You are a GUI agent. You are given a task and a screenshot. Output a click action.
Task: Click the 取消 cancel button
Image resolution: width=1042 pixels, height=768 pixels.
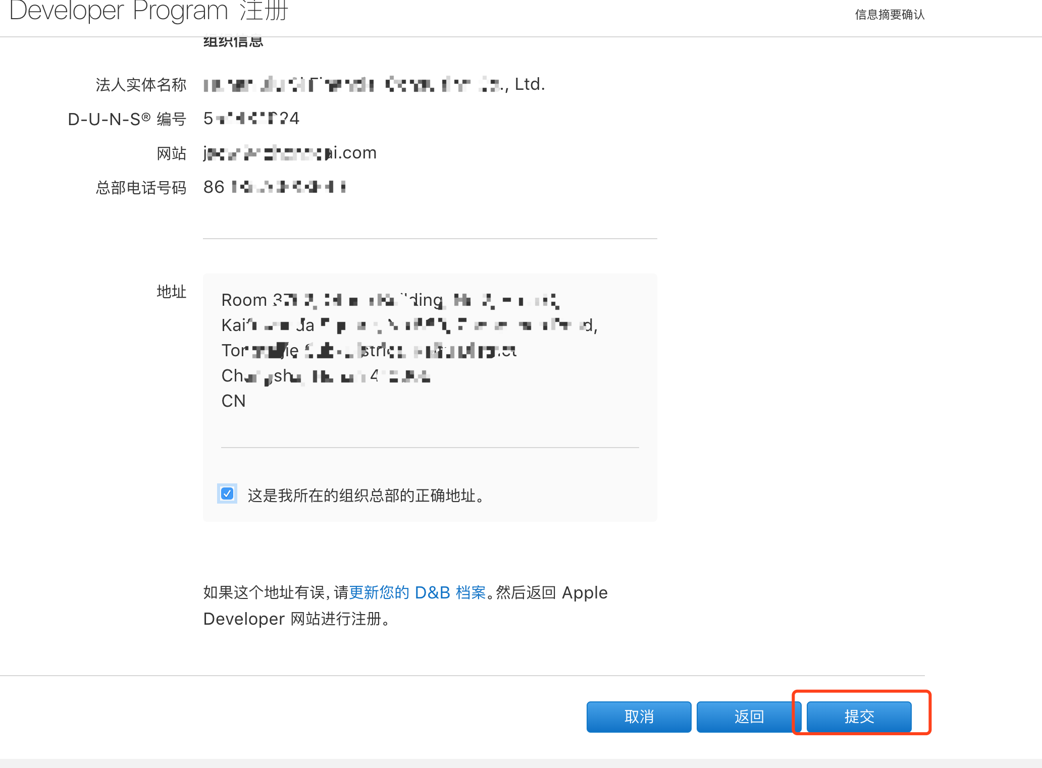(639, 716)
